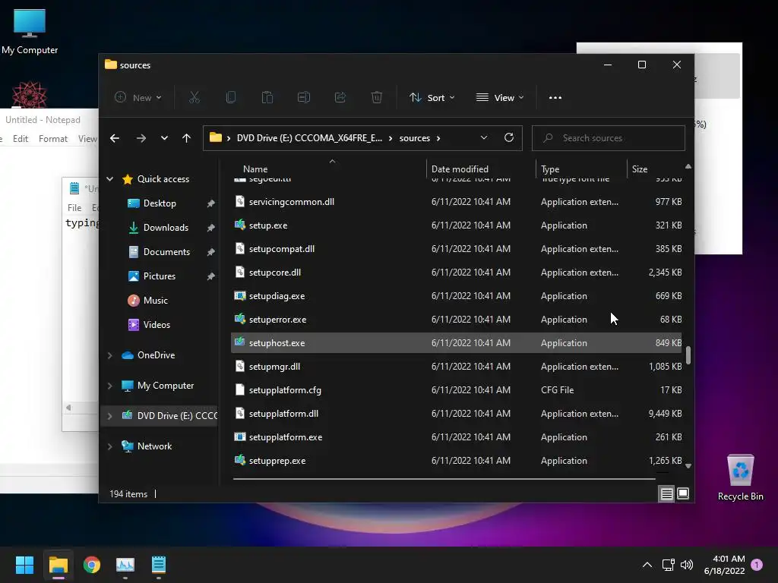
Task: Click the taskbar clock showing 4:01 AM
Action: click(724, 565)
